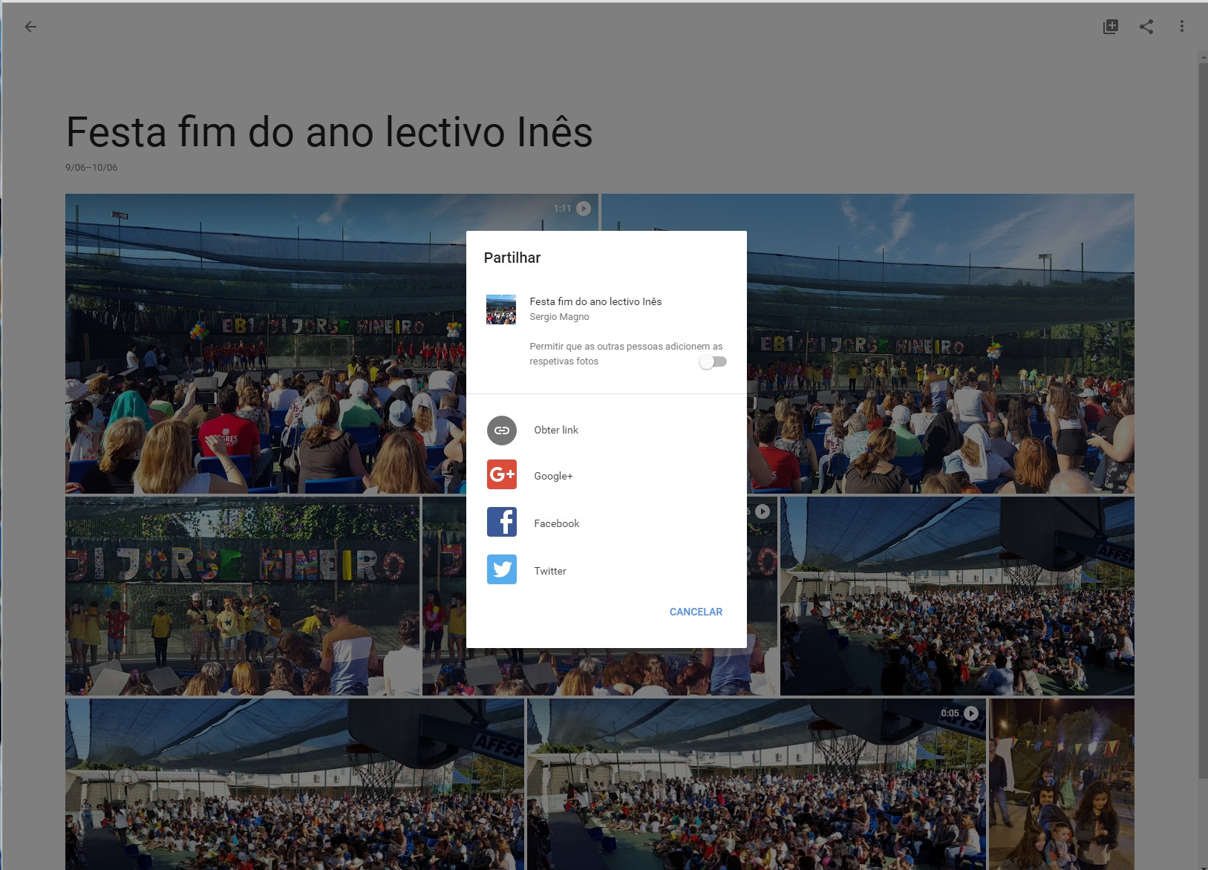
Task: Click the Partilhar dialog heading
Action: tap(512, 258)
